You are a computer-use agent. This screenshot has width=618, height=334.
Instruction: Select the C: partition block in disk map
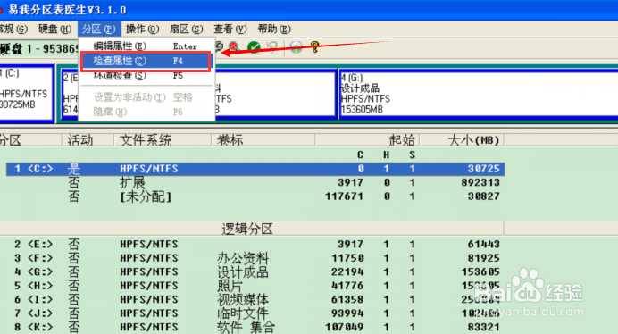pos(27,93)
